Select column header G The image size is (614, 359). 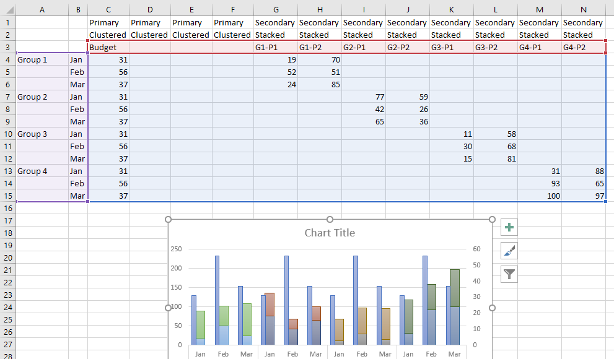click(275, 9)
